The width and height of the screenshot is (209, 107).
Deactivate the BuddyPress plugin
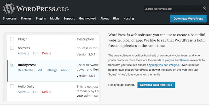click(25, 70)
